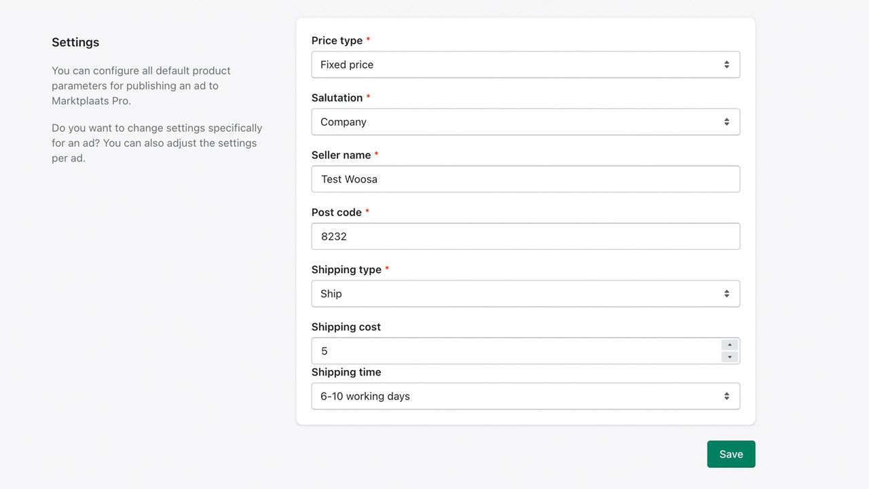Click the Ship value in Shipping type
This screenshot has height=489, width=869.
[330, 293]
